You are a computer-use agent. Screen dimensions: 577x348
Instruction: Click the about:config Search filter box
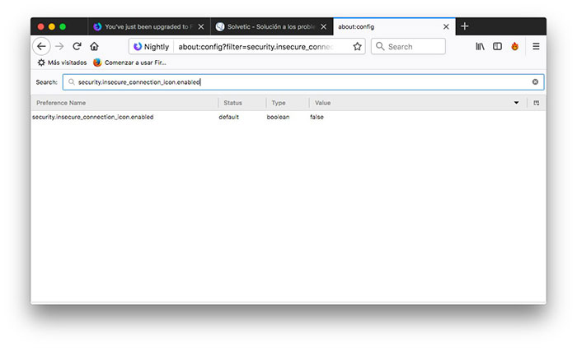(x=303, y=82)
